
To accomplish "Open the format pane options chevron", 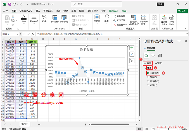I will click(179, 41).
